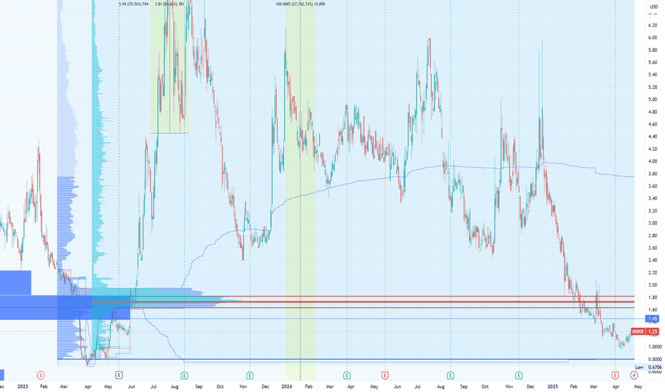Click the red lightning bolt event icon
This screenshot has height=392, width=665.
coord(634,375)
